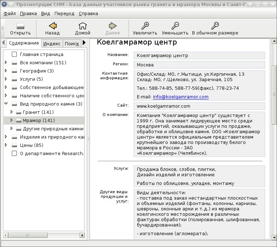The width and height of the screenshot is (277, 247).
Task: Open the Вид menu
Action: click(x=46, y=14)
